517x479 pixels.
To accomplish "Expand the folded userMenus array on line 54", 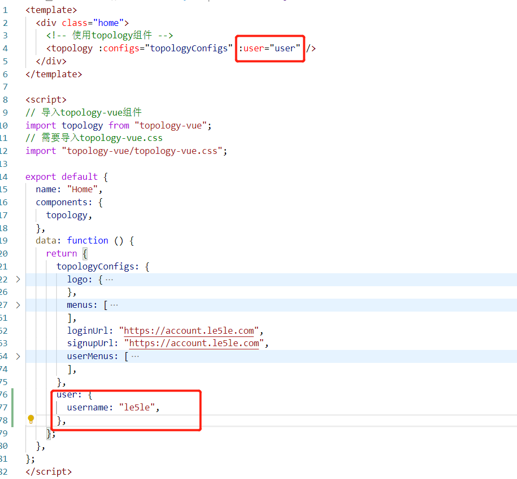I will click(18, 356).
